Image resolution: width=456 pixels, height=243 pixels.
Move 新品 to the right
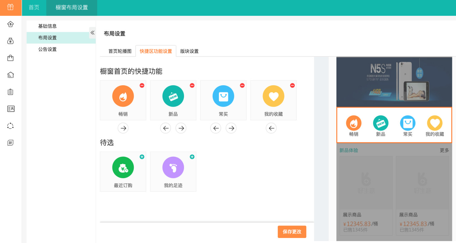(x=181, y=128)
